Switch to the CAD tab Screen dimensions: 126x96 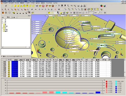(x=3, y=18)
